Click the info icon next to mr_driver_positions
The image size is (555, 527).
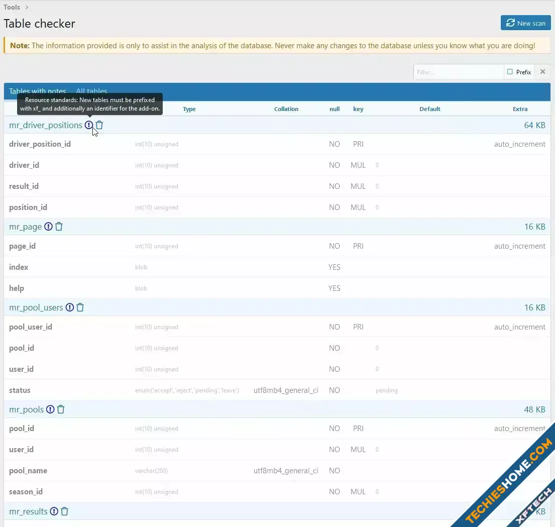(x=89, y=125)
